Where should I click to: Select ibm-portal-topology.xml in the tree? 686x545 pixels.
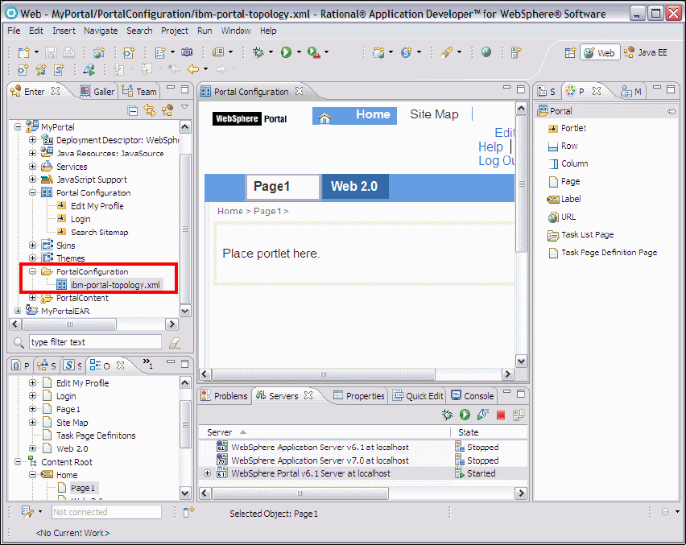point(115,285)
